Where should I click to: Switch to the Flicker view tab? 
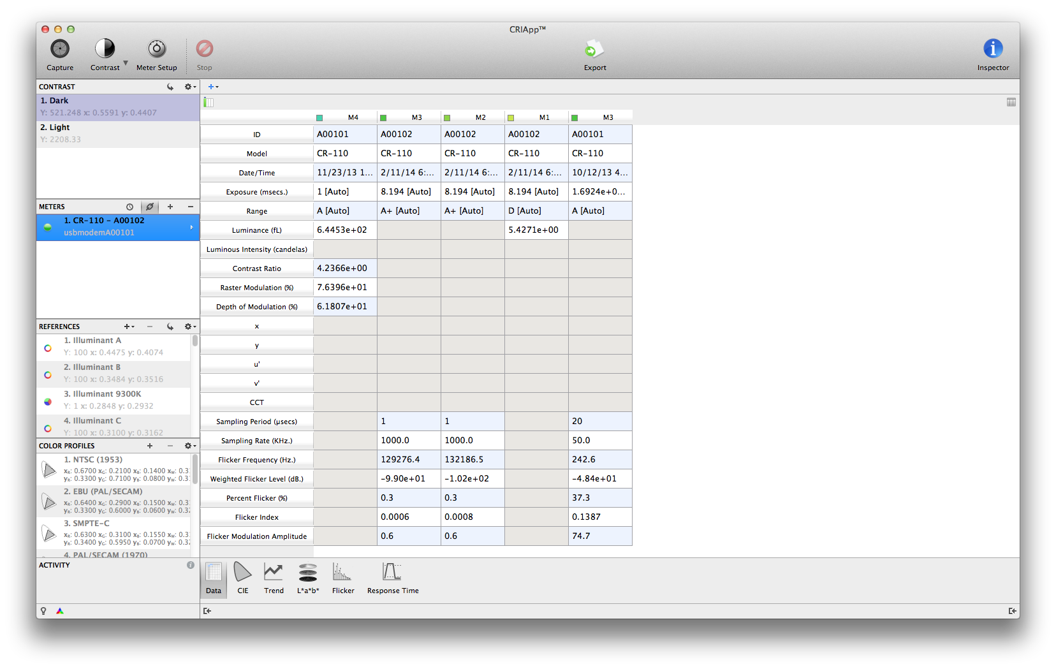click(x=343, y=578)
